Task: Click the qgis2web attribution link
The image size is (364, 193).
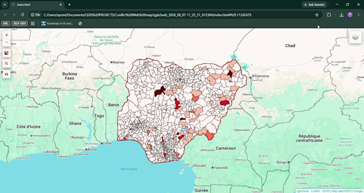Action: (302, 191)
